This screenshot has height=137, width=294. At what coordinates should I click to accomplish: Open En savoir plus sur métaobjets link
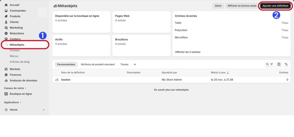coord(171,90)
